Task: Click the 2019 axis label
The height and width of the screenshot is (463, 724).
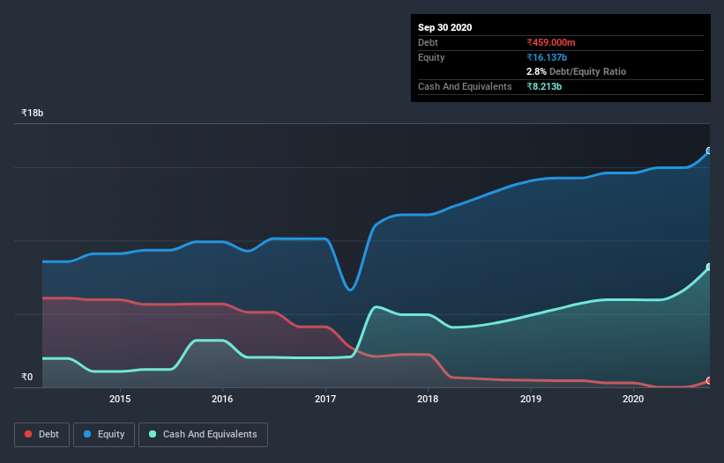Action: coord(531,399)
